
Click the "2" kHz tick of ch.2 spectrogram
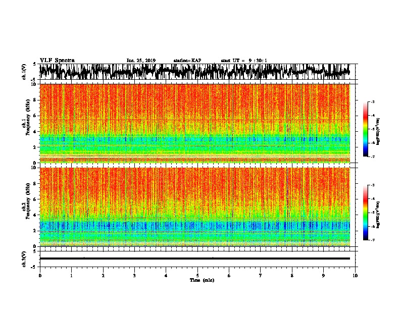tap(35, 231)
